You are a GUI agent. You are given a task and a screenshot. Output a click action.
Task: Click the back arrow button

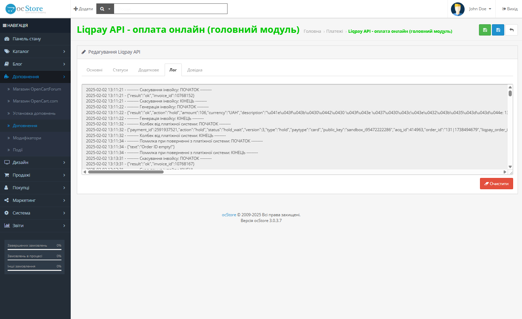[511, 30]
